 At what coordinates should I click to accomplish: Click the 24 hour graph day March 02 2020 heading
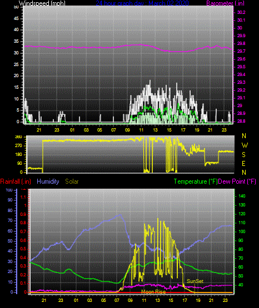pyautogui.click(x=142, y=3)
